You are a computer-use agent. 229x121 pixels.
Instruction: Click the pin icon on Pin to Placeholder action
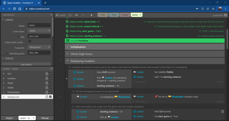pyautogui.click(x=156, y=96)
